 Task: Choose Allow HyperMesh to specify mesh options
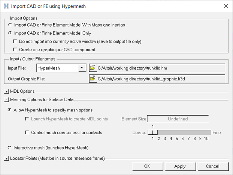[x=10, y=110]
